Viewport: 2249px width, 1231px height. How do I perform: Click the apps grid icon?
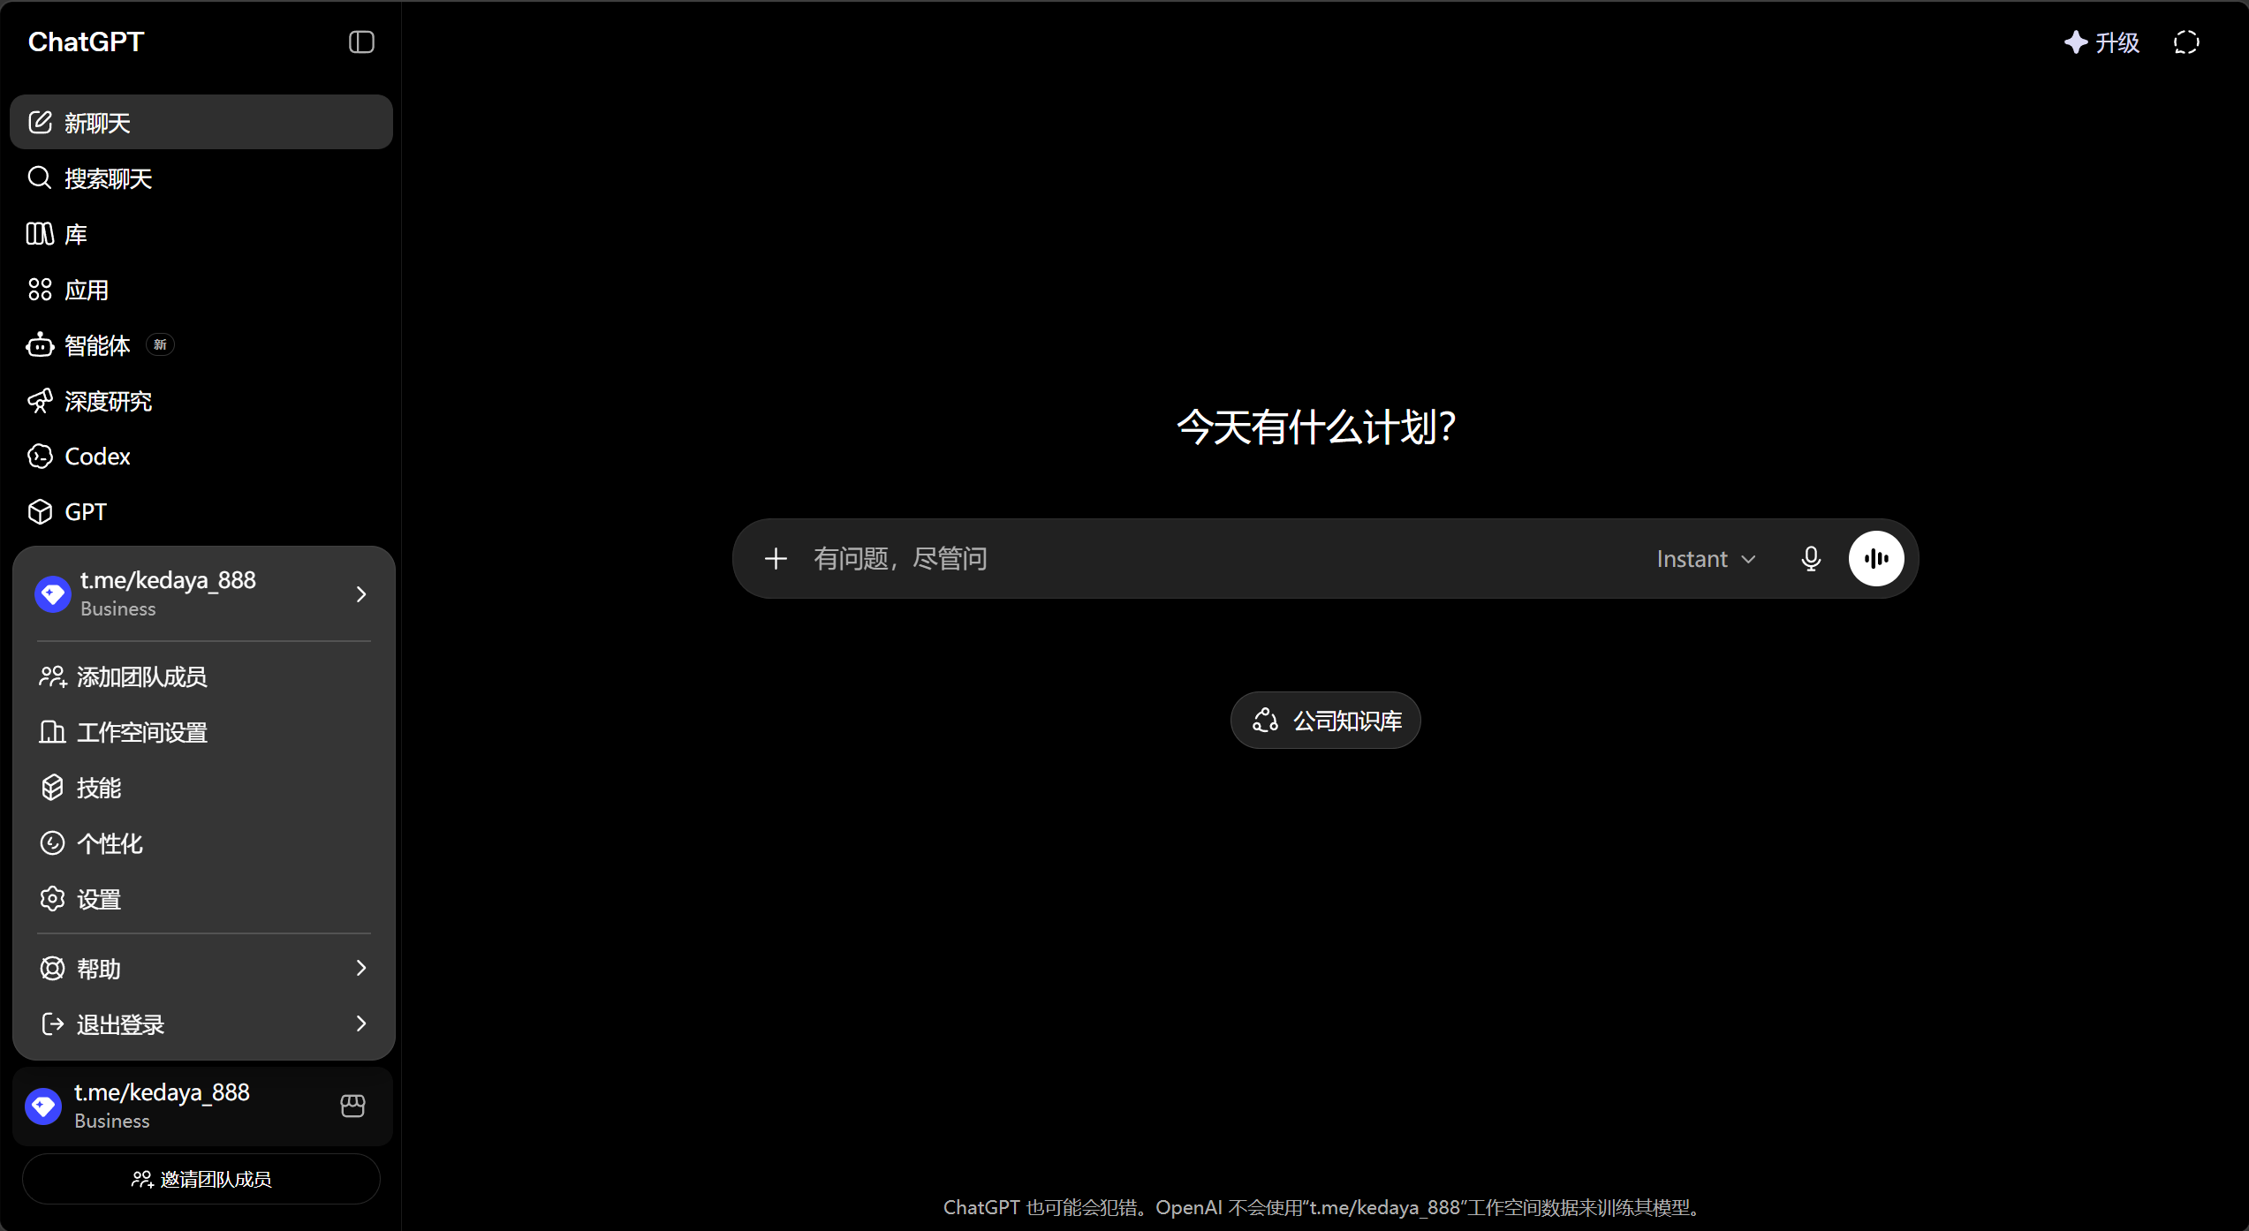tap(40, 290)
